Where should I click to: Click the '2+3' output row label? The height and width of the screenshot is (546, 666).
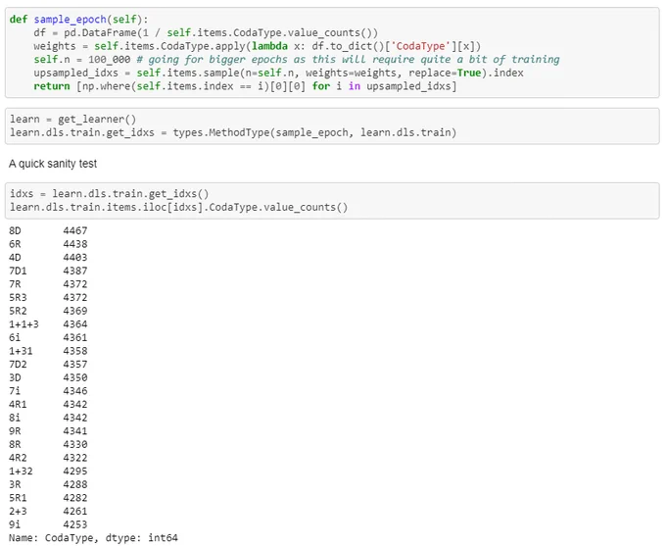(x=18, y=512)
